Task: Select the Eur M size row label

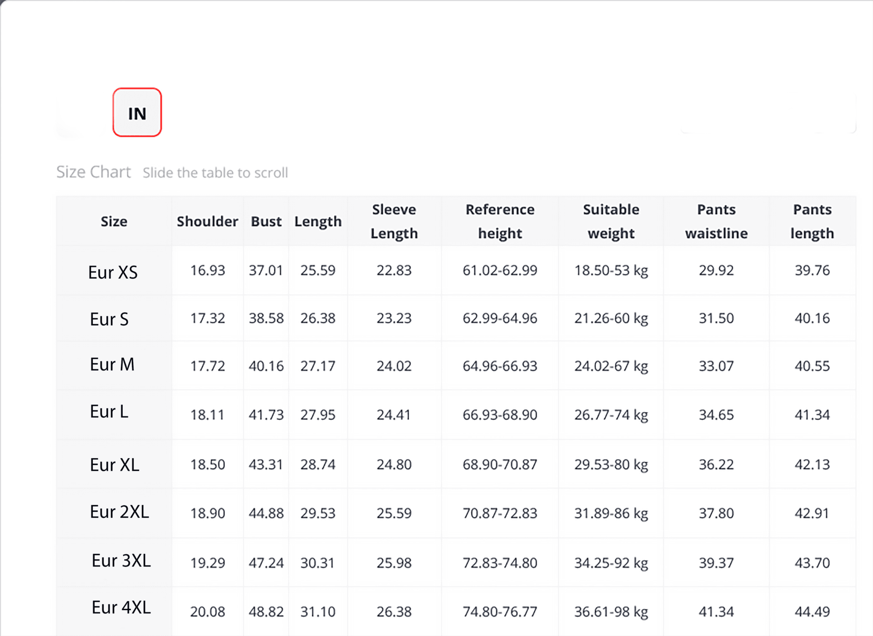Action: click(x=112, y=365)
